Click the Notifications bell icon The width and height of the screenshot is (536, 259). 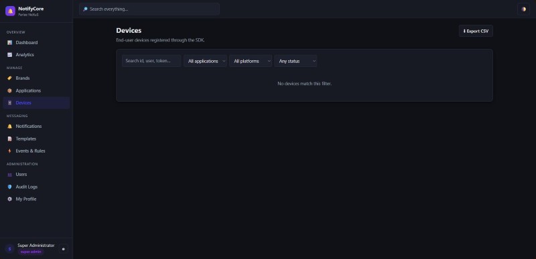pos(9,126)
